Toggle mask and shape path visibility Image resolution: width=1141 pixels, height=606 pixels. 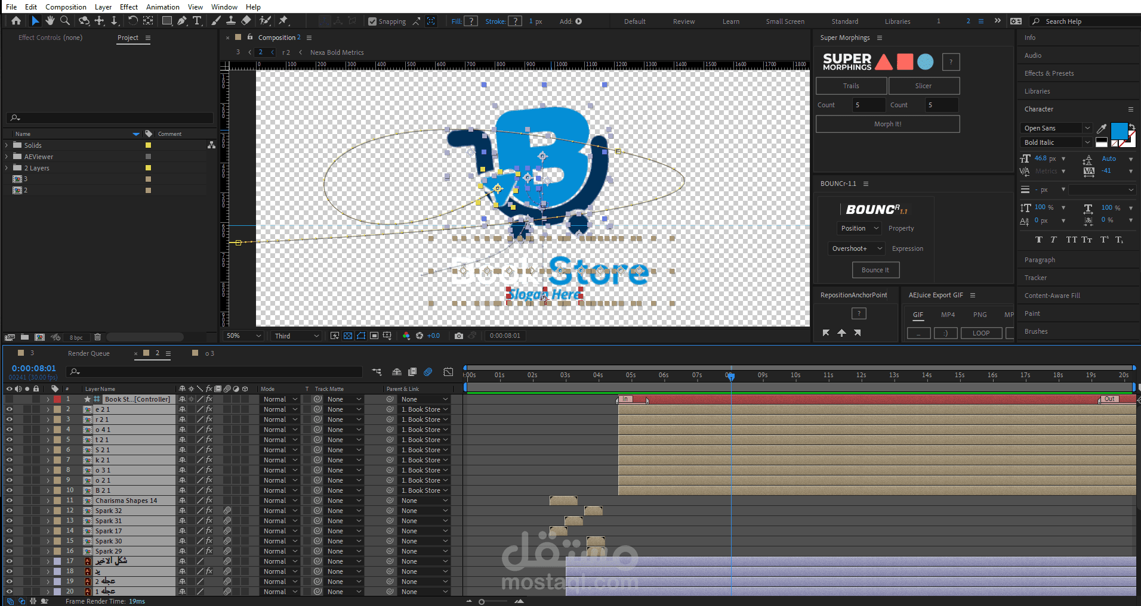point(361,336)
